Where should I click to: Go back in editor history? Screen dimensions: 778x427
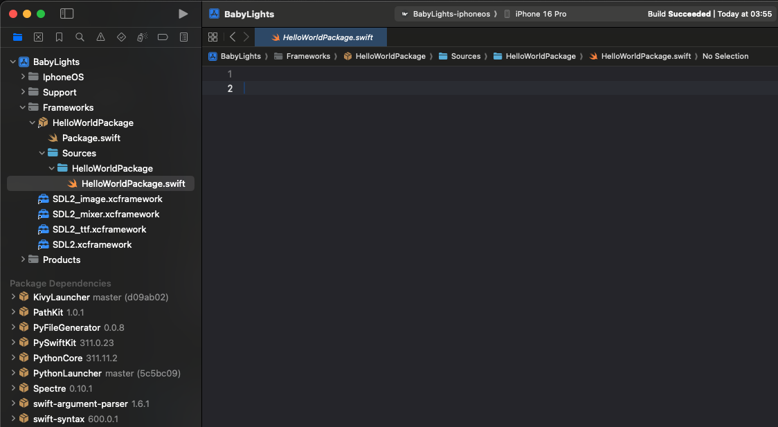(232, 37)
